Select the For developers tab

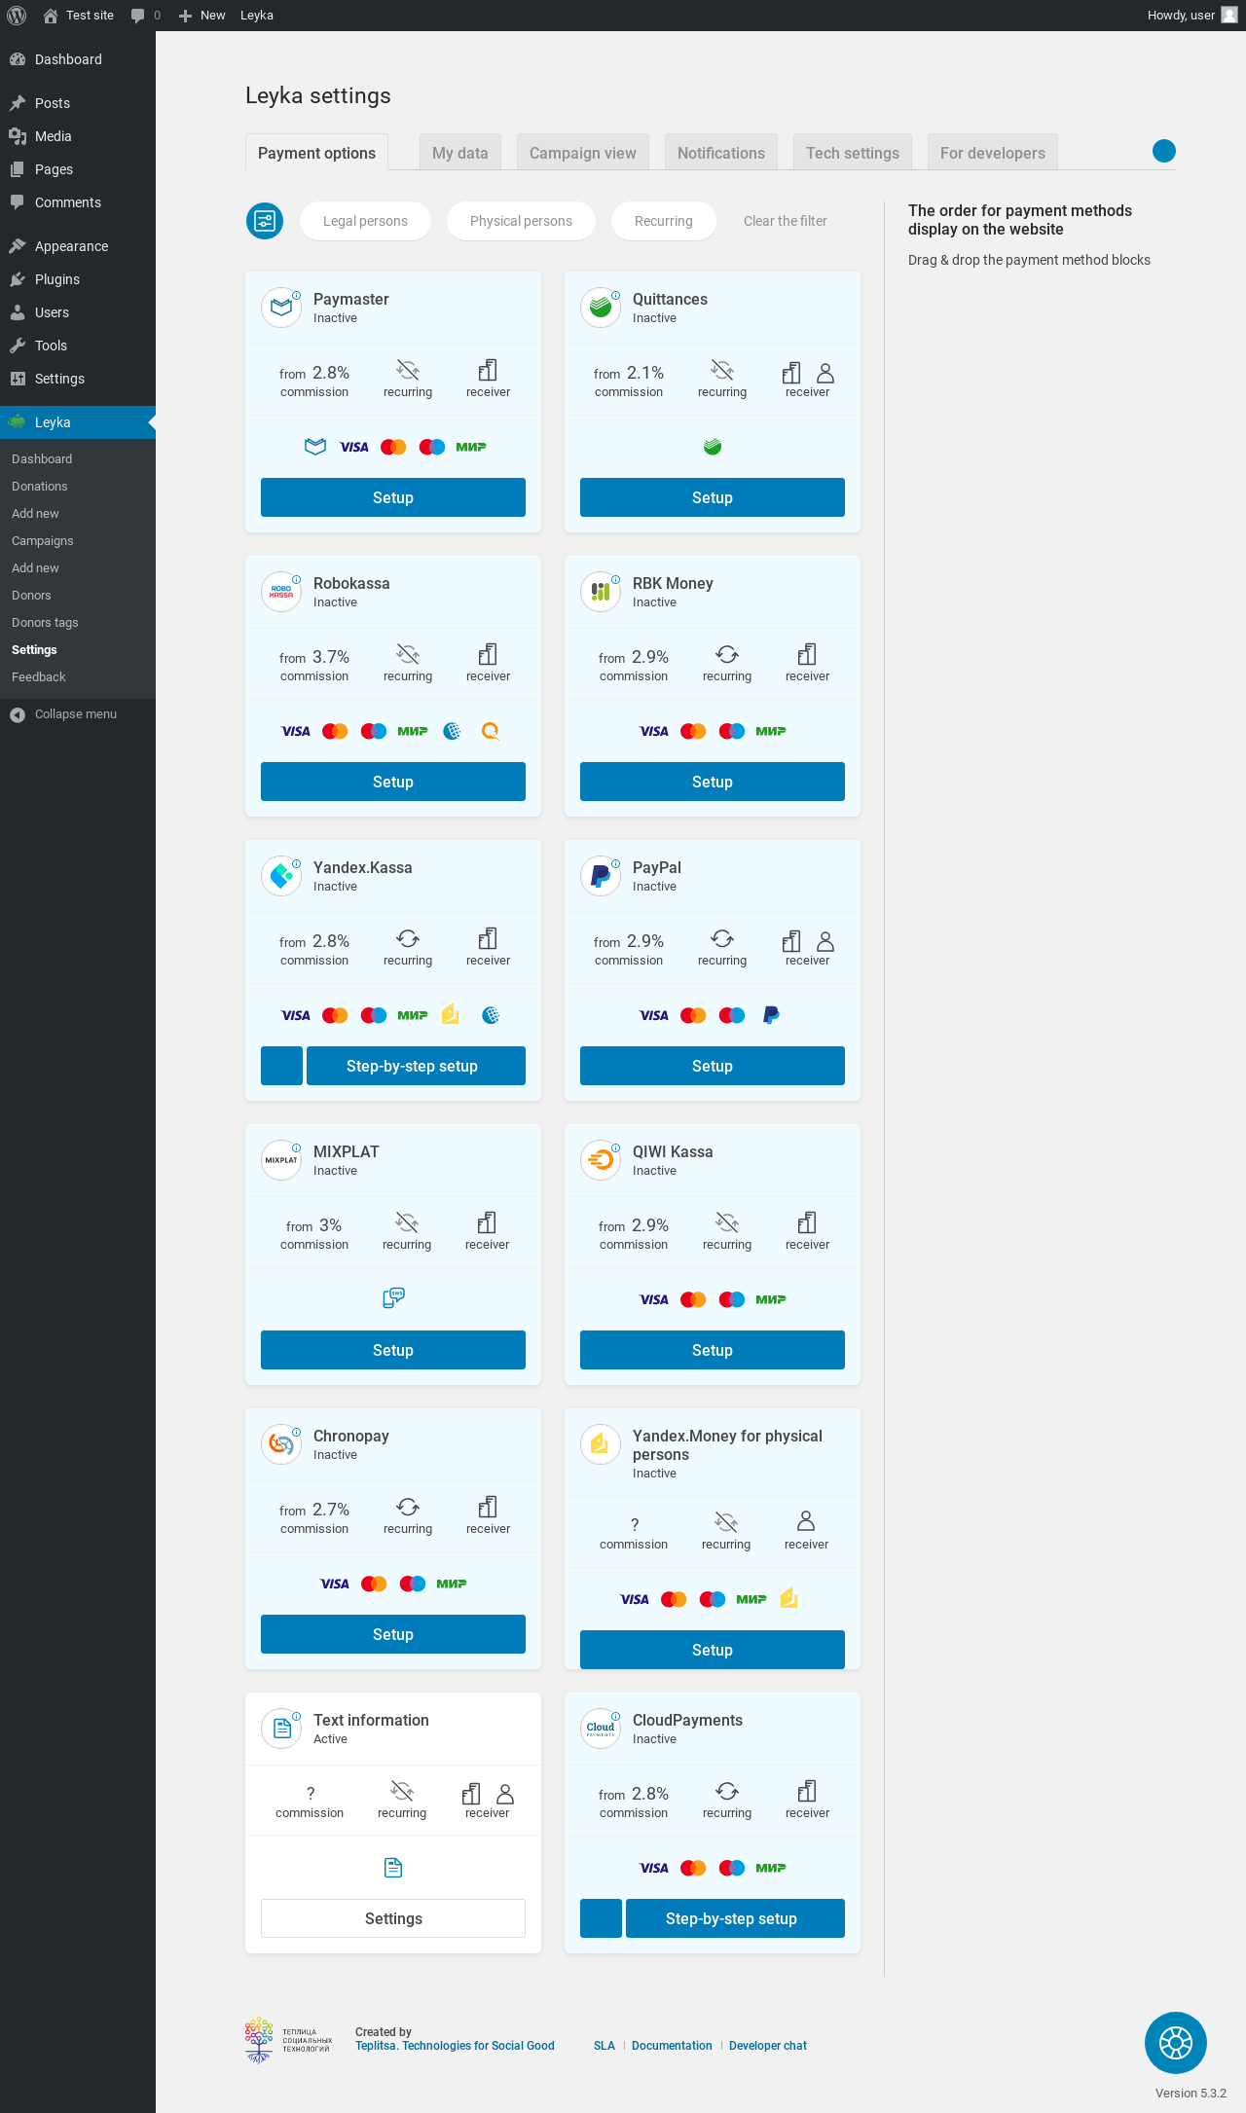point(993,153)
